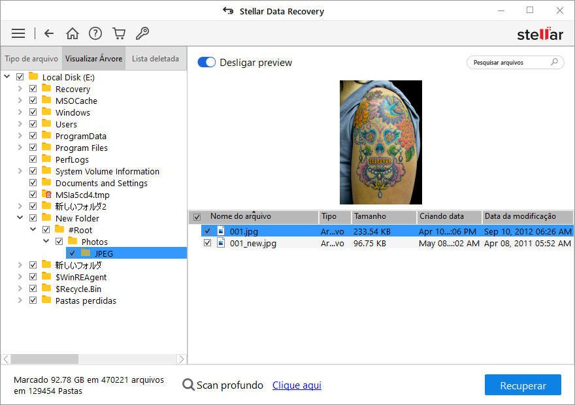Open the hamburger menu
The height and width of the screenshot is (405, 575).
18,33
